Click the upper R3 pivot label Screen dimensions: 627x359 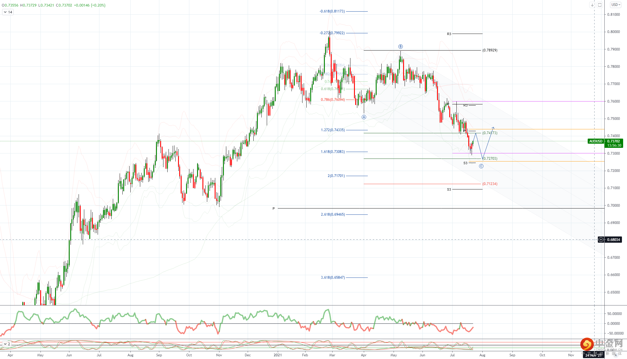[x=449, y=34]
